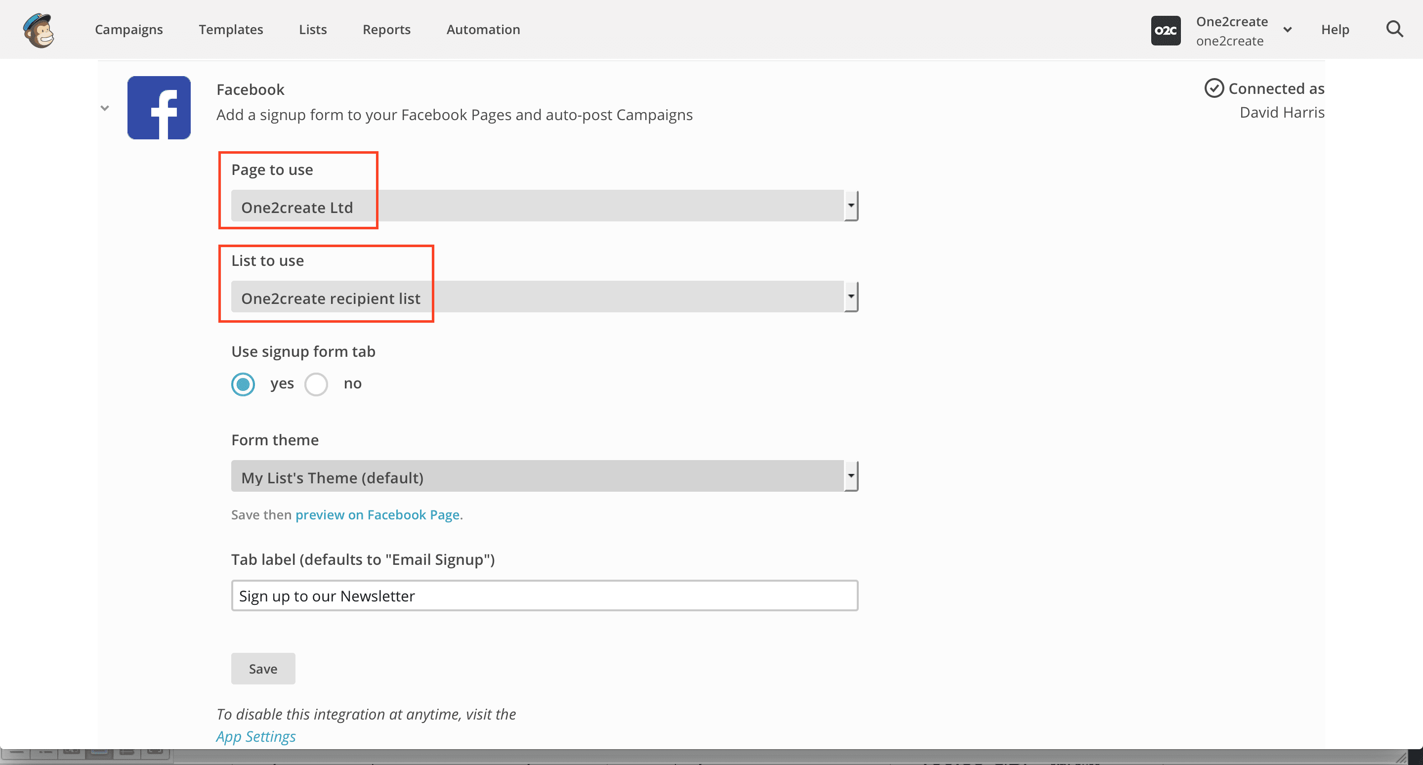Image resolution: width=1423 pixels, height=765 pixels.
Task: Select the yes radio button
Action: pos(243,384)
